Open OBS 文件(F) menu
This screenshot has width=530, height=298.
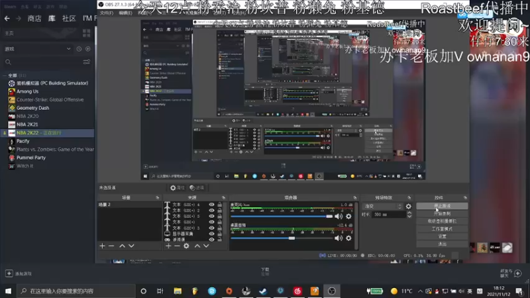107,13
